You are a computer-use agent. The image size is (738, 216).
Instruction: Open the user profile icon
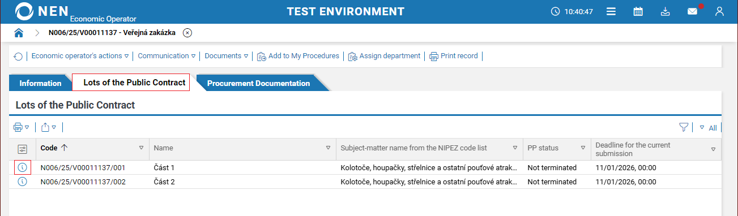(720, 11)
